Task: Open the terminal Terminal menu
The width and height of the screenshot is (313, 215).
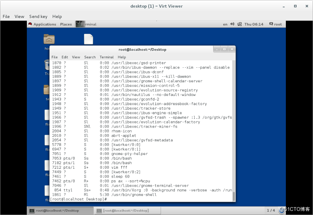Action: point(106,57)
